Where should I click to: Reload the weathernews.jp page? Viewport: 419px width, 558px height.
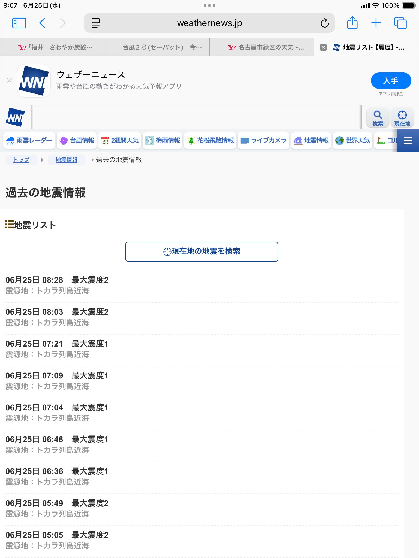(324, 23)
